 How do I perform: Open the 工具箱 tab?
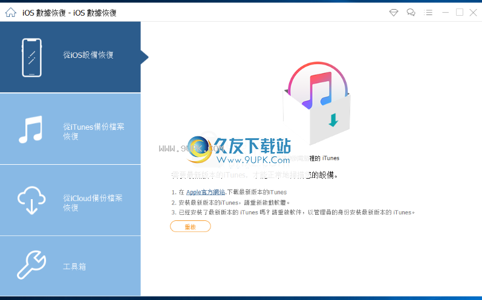point(70,266)
